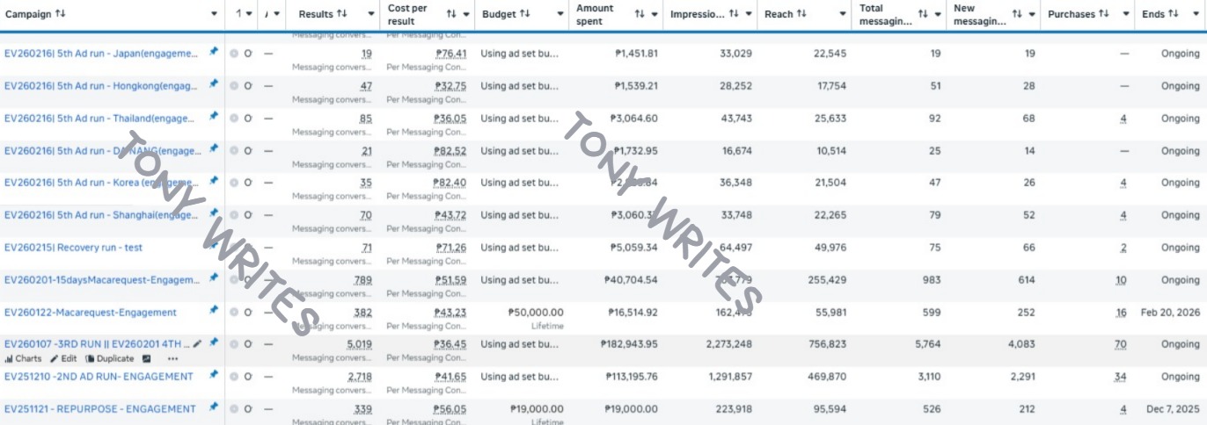This screenshot has height=425, width=1207.
Task: Click Duplicate under EV260107 -3RD RUN campaign
Action: pos(110,358)
